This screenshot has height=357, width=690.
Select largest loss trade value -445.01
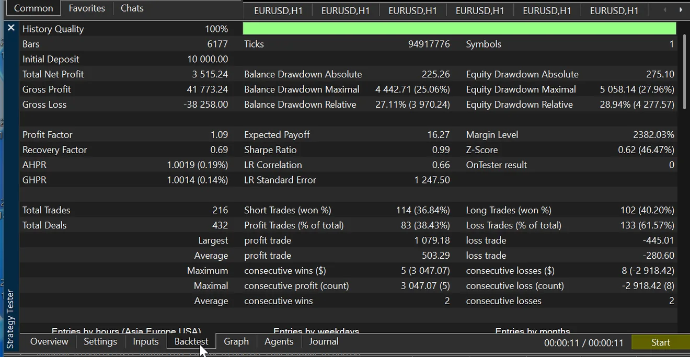click(658, 240)
